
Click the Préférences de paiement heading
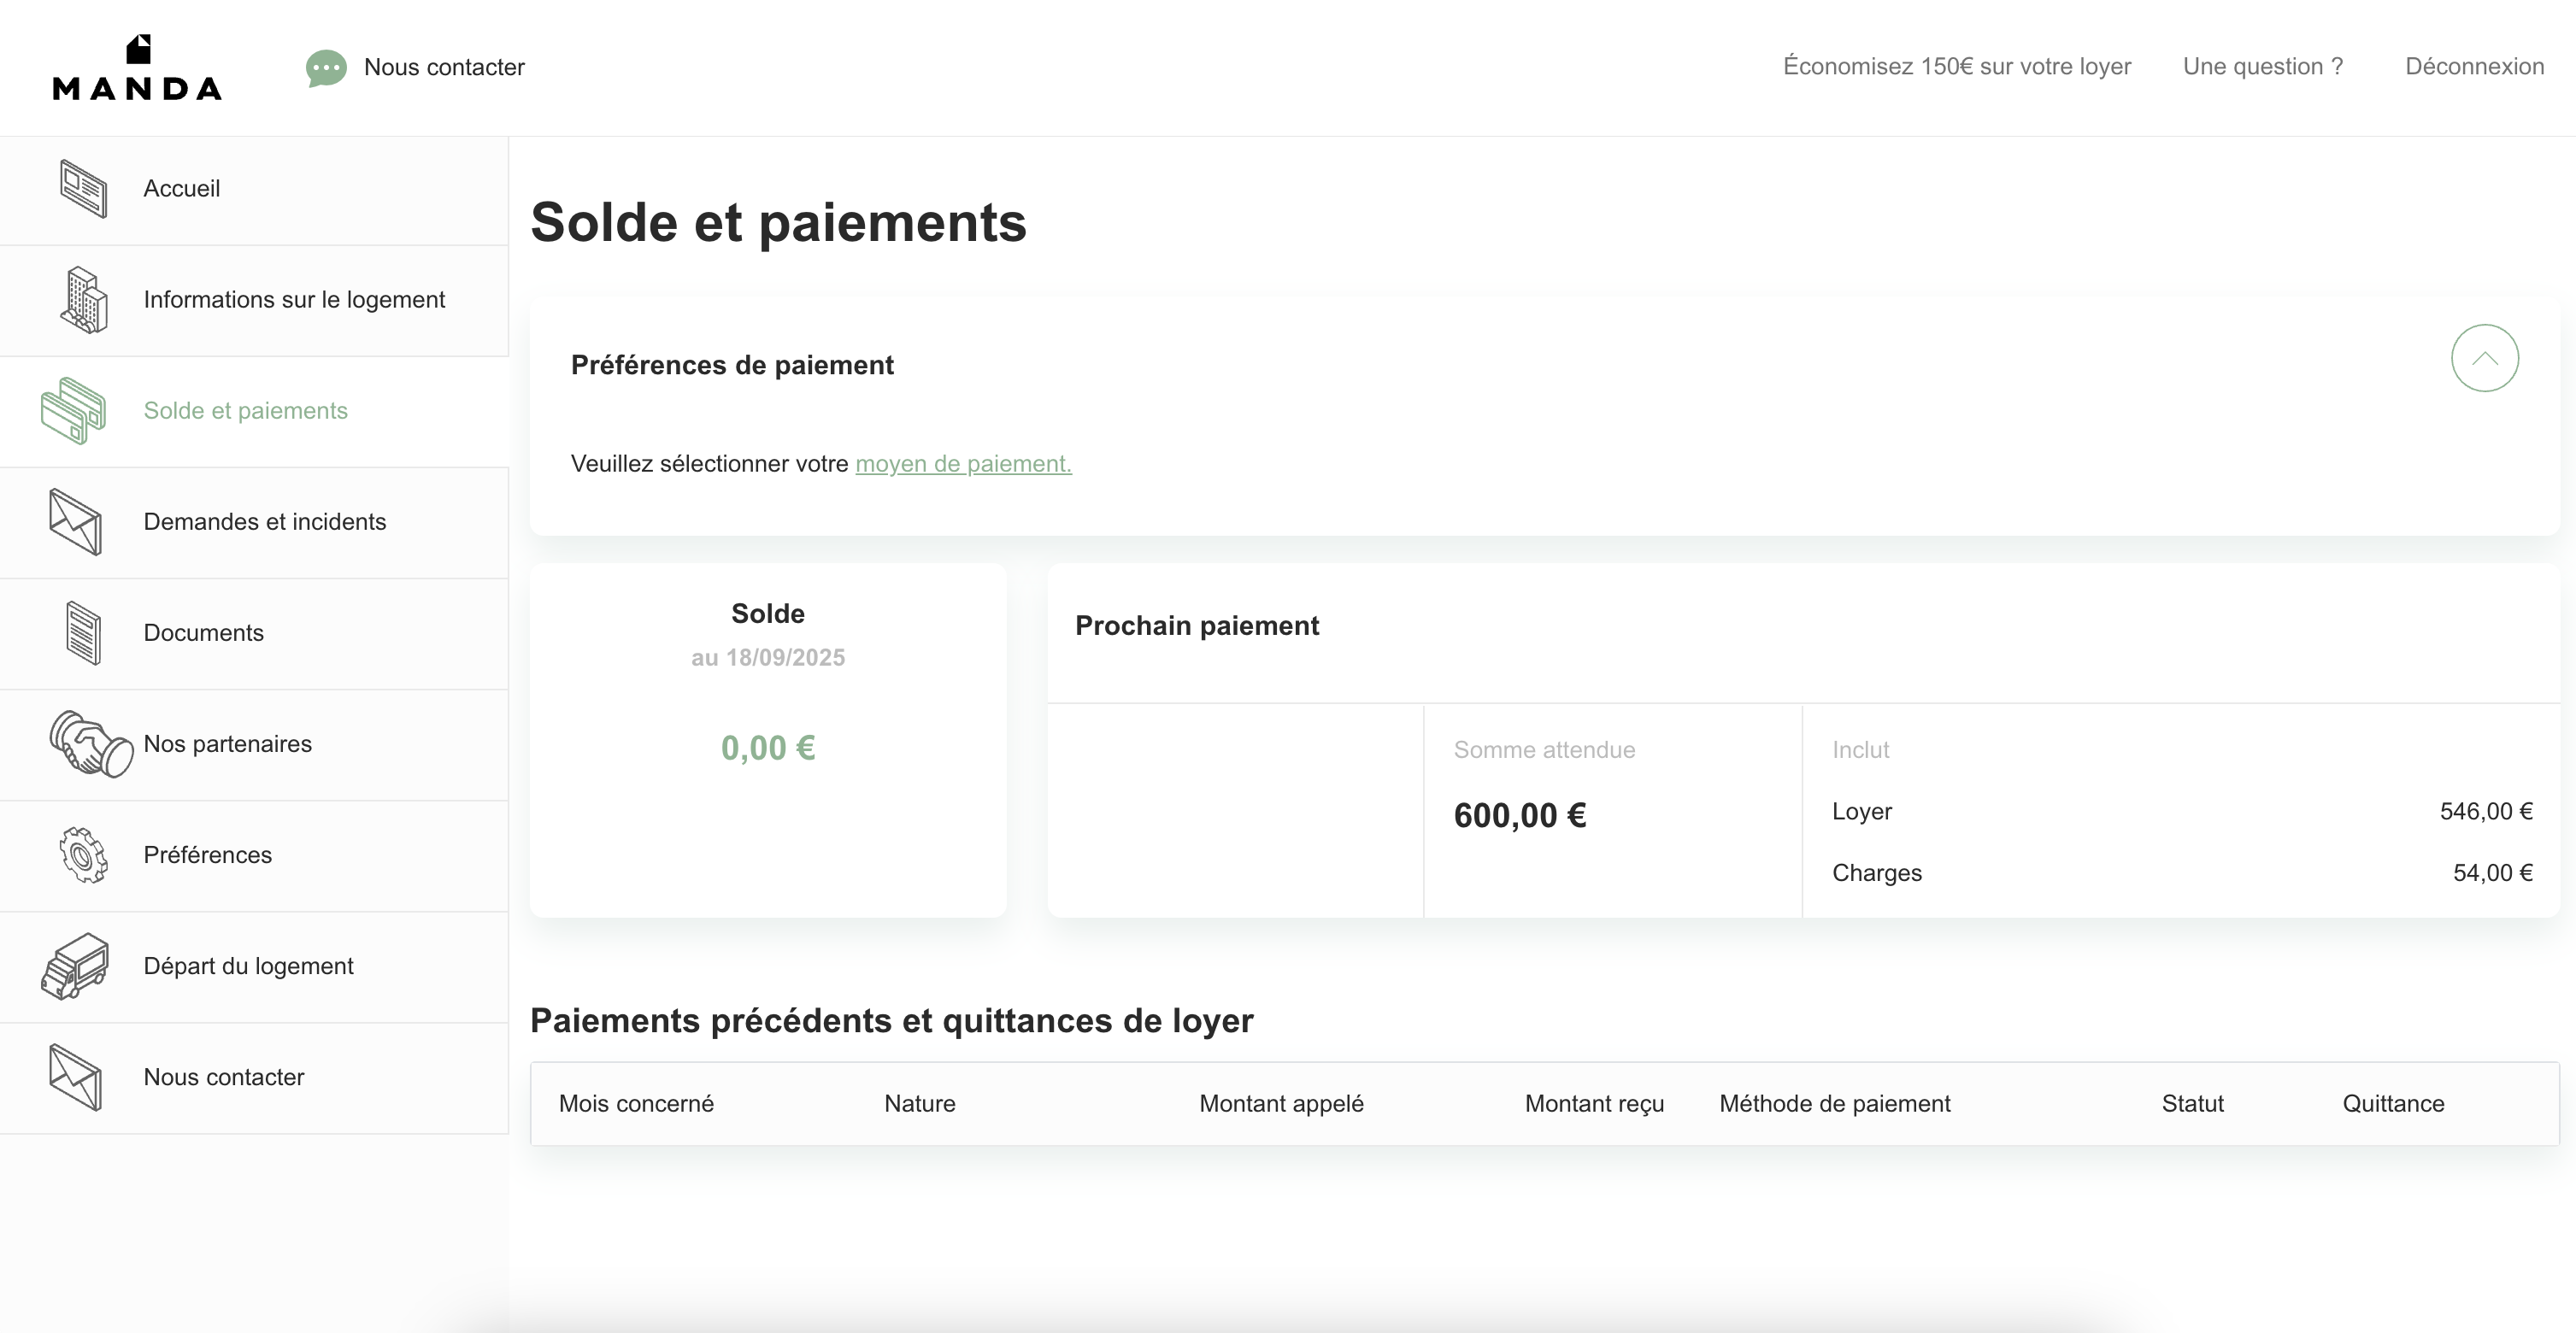pyautogui.click(x=732, y=365)
